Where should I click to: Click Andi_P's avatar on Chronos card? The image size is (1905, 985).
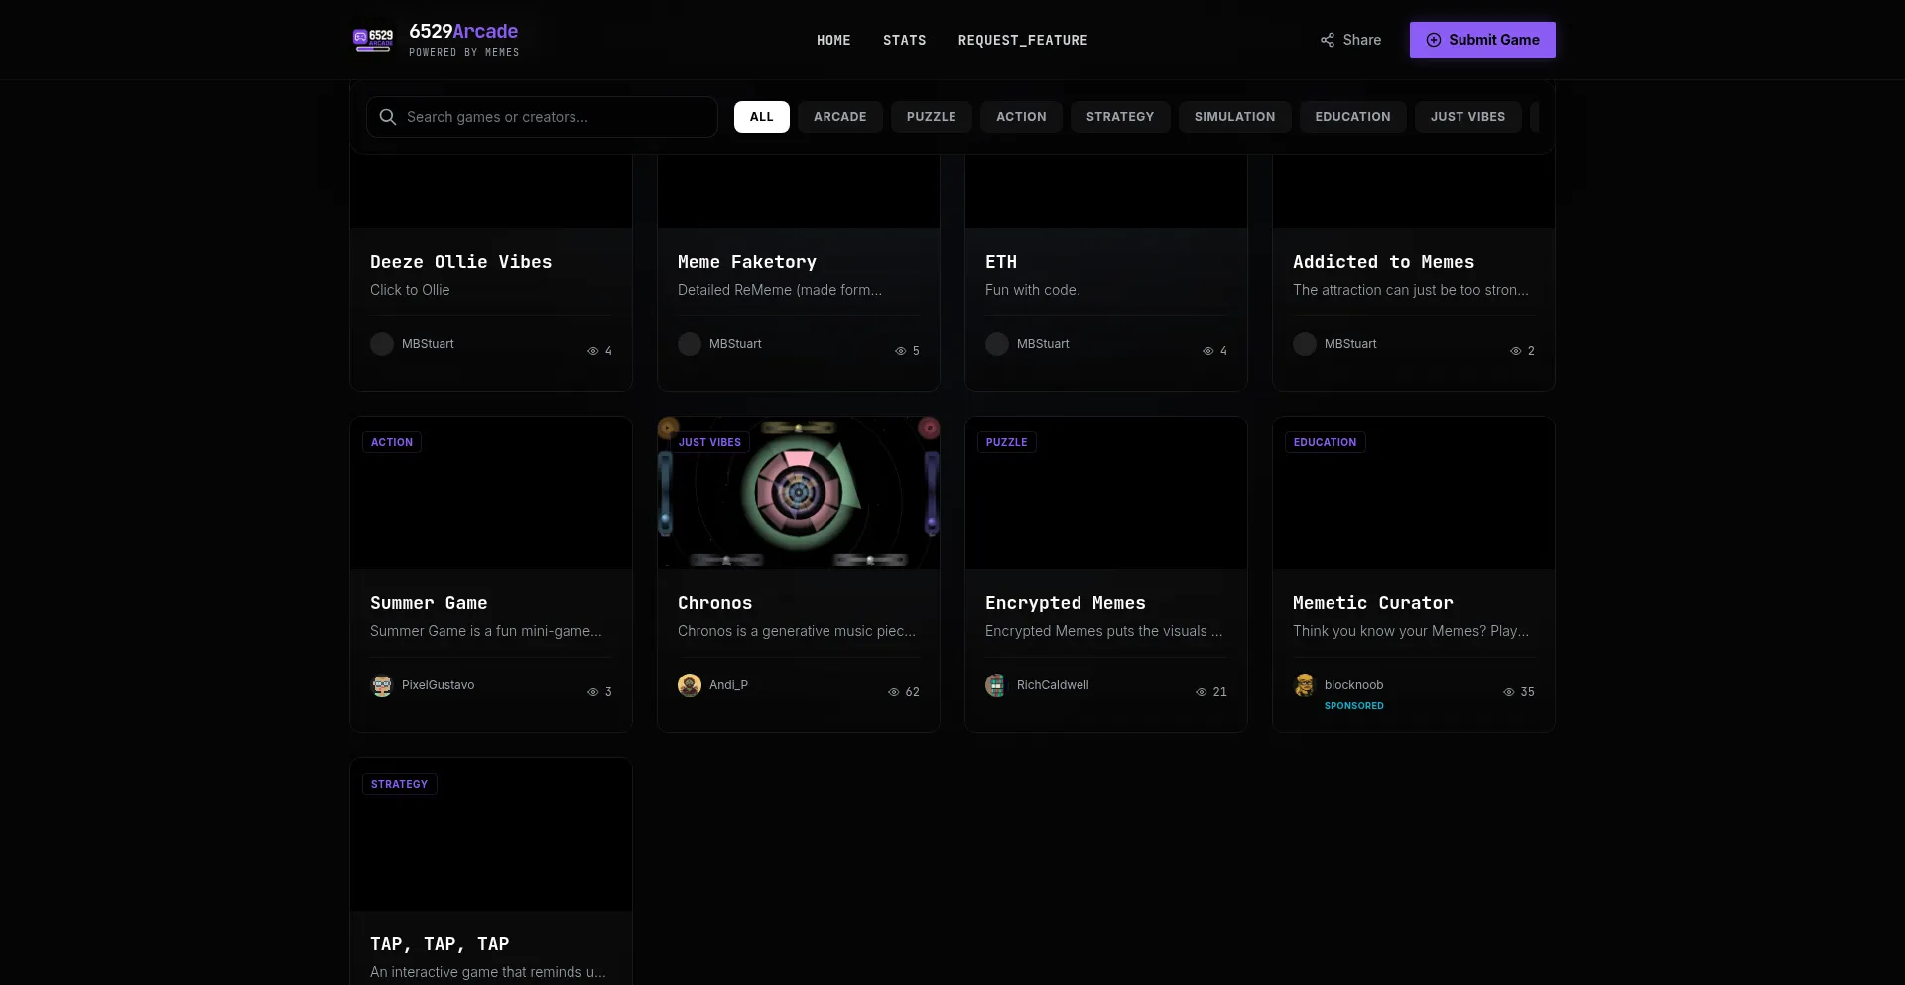pos(690,685)
